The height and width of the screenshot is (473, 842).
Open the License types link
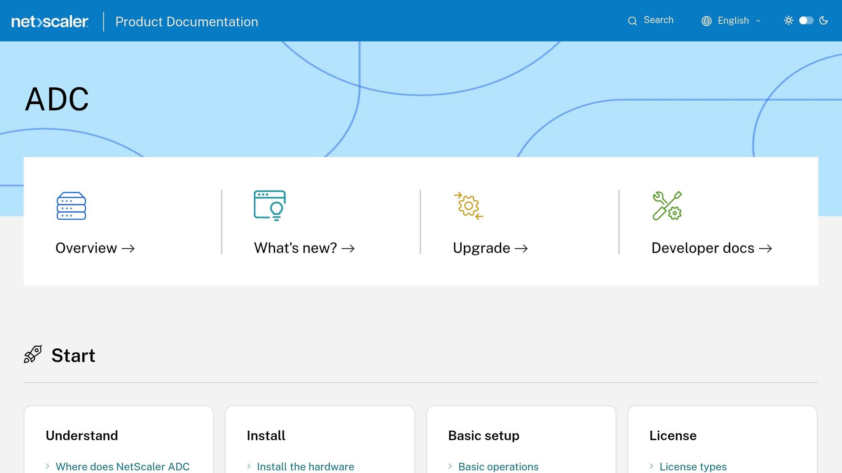pos(693,466)
